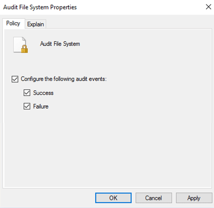The image size is (214, 208).
Task: Close the Audit File System Properties dialog
Action: 208,7
